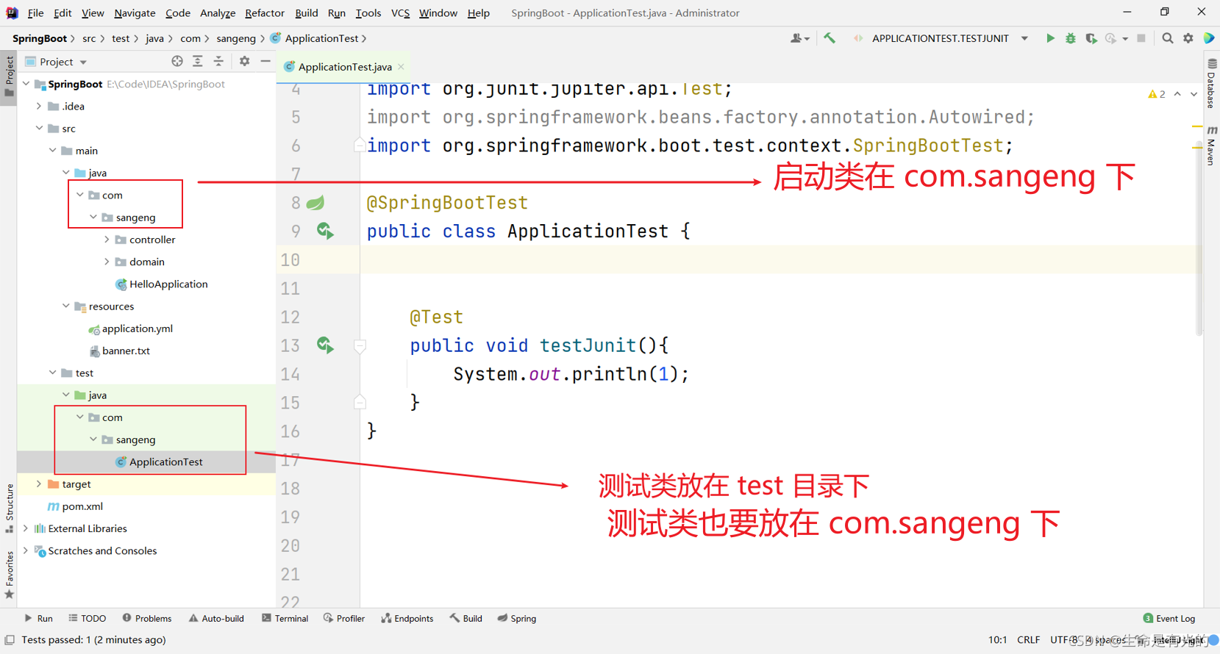1220x654 pixels.
Task: Open the Maven tool window
Action: pos(1212,145)
